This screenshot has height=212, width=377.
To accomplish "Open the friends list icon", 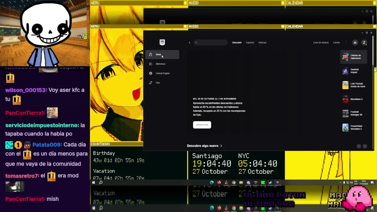I will tap(355, 42).
